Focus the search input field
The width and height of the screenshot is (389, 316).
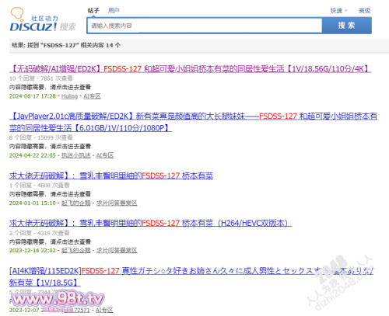pos(205,26)
